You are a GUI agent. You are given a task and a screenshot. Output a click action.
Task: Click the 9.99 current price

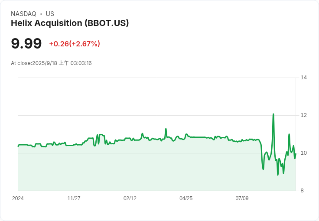tap(26, 43)
